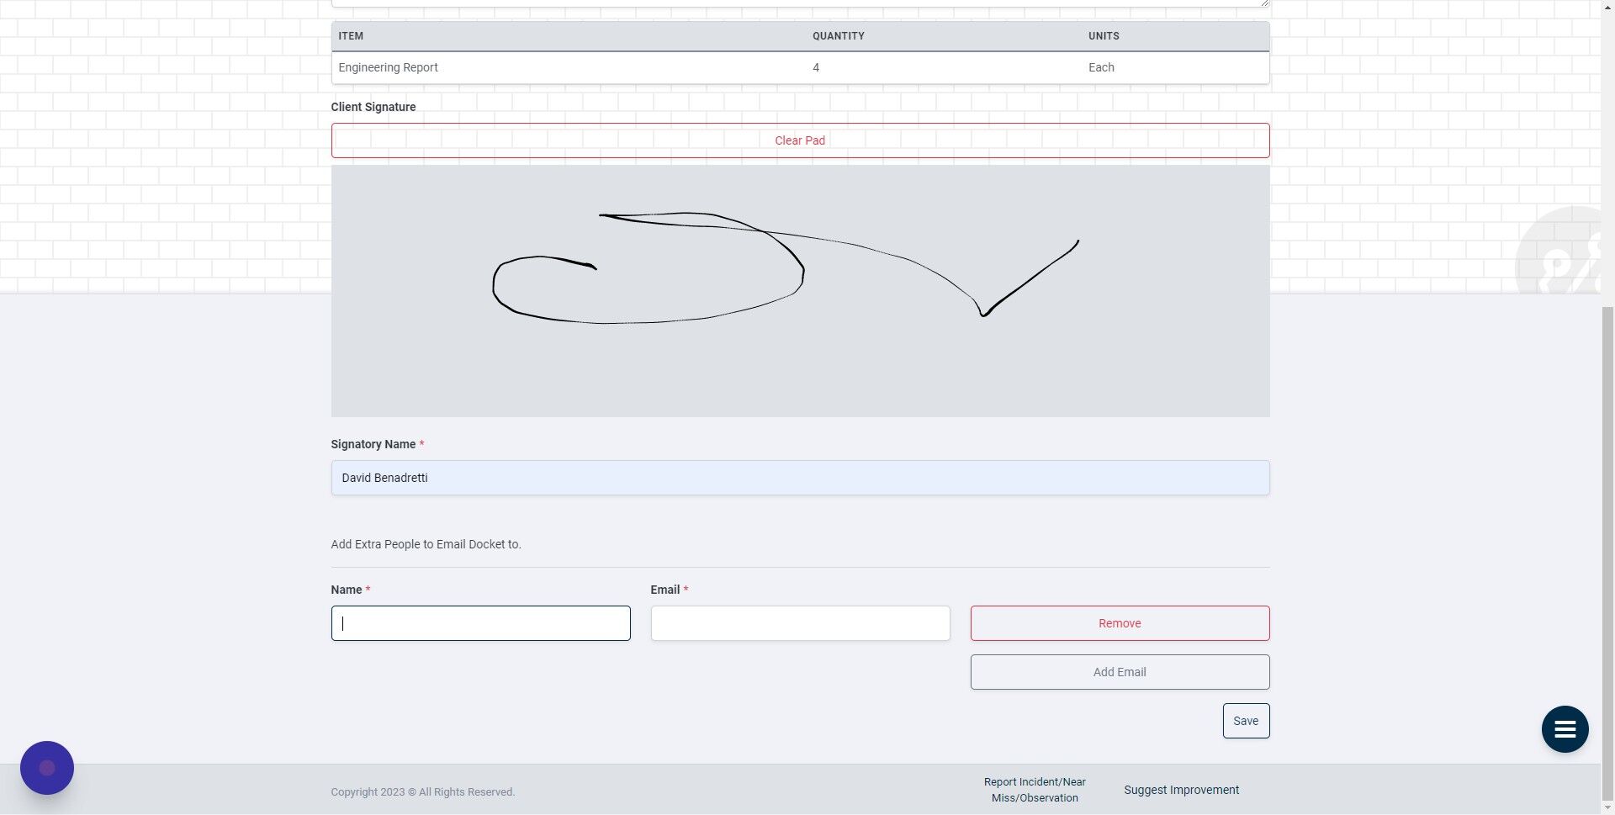The width and height of the screenshot is (1615, 815).
Task: Click the ITEM column header
Action: [351, 35]
